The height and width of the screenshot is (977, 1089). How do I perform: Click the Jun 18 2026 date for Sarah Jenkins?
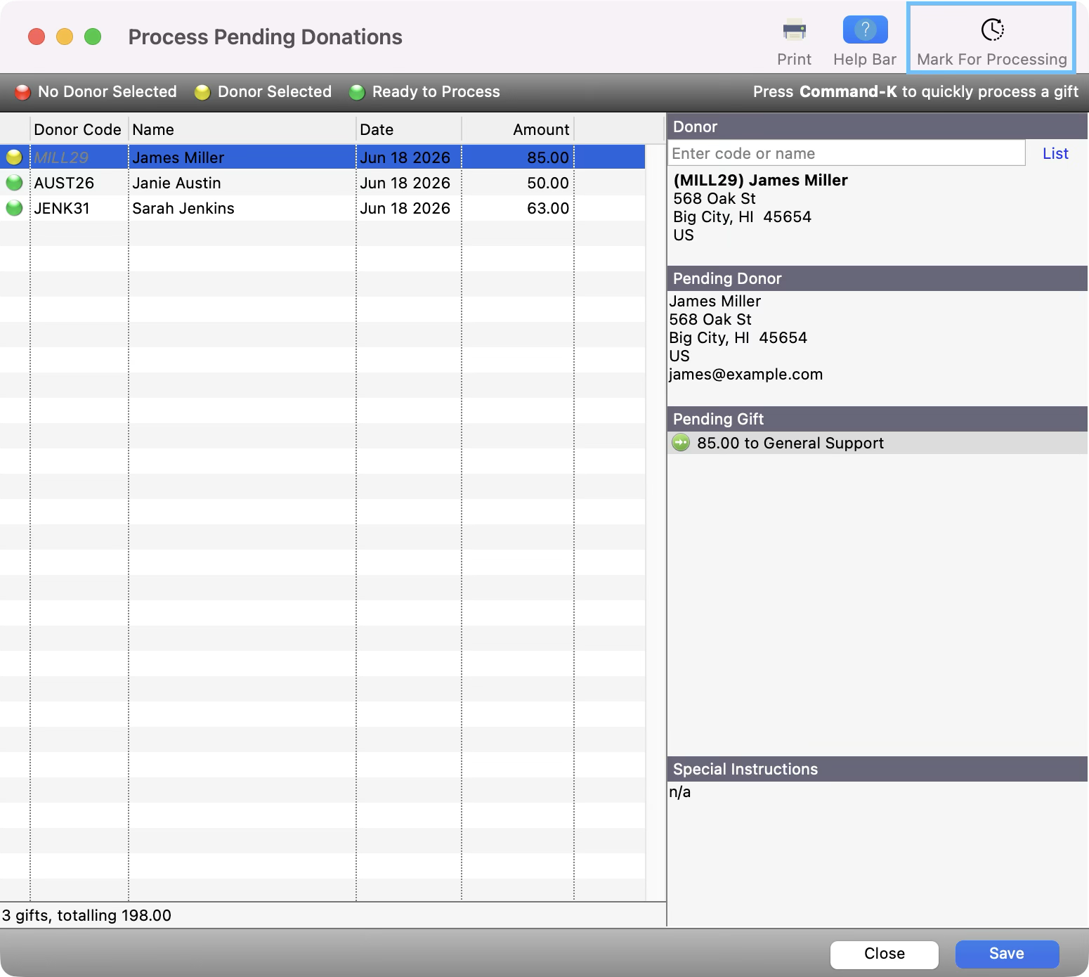[405, 208]
